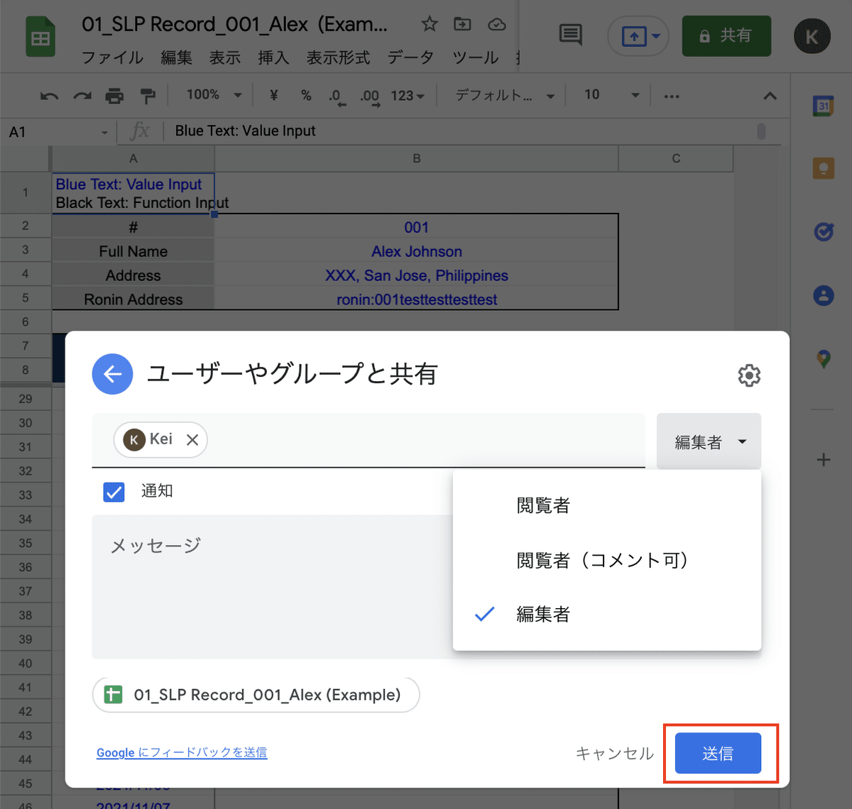Screen dimensions: 852x809
Task: Open Google Maps side panel
Action: 823,358
